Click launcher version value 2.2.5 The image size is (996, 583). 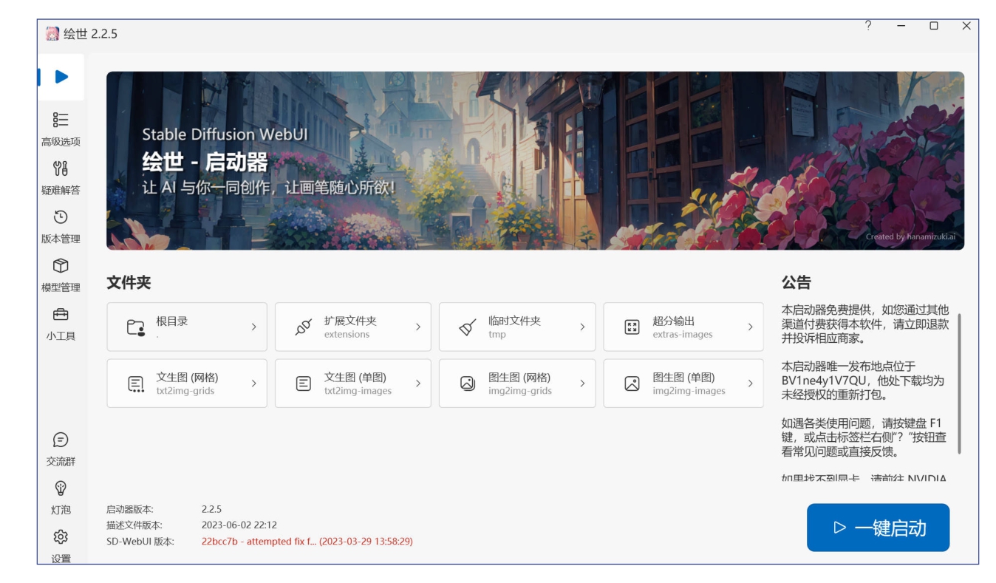pos(211,509)
